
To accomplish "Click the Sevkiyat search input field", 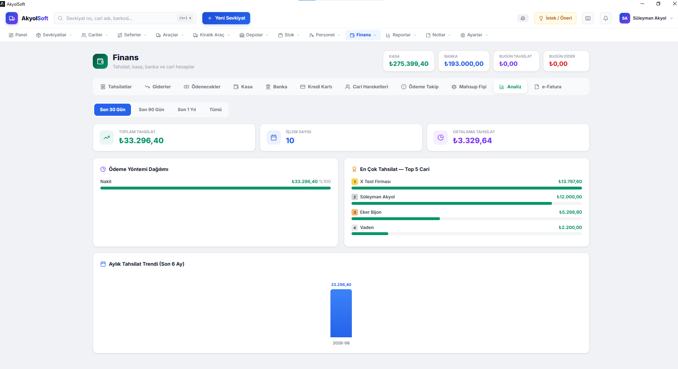I will pyautogui.click(x=125, y=18).
